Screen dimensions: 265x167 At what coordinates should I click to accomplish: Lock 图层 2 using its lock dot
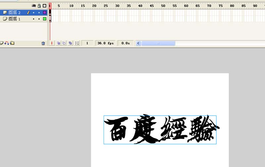(x=39, y=13)
